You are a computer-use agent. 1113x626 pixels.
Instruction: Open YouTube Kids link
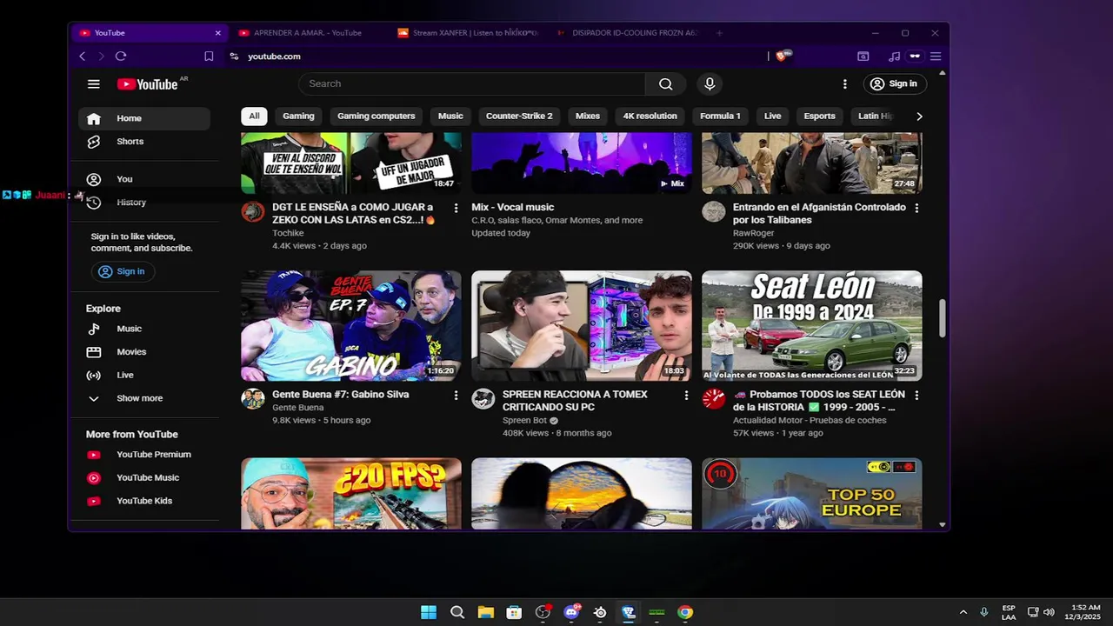pos(144,502)
